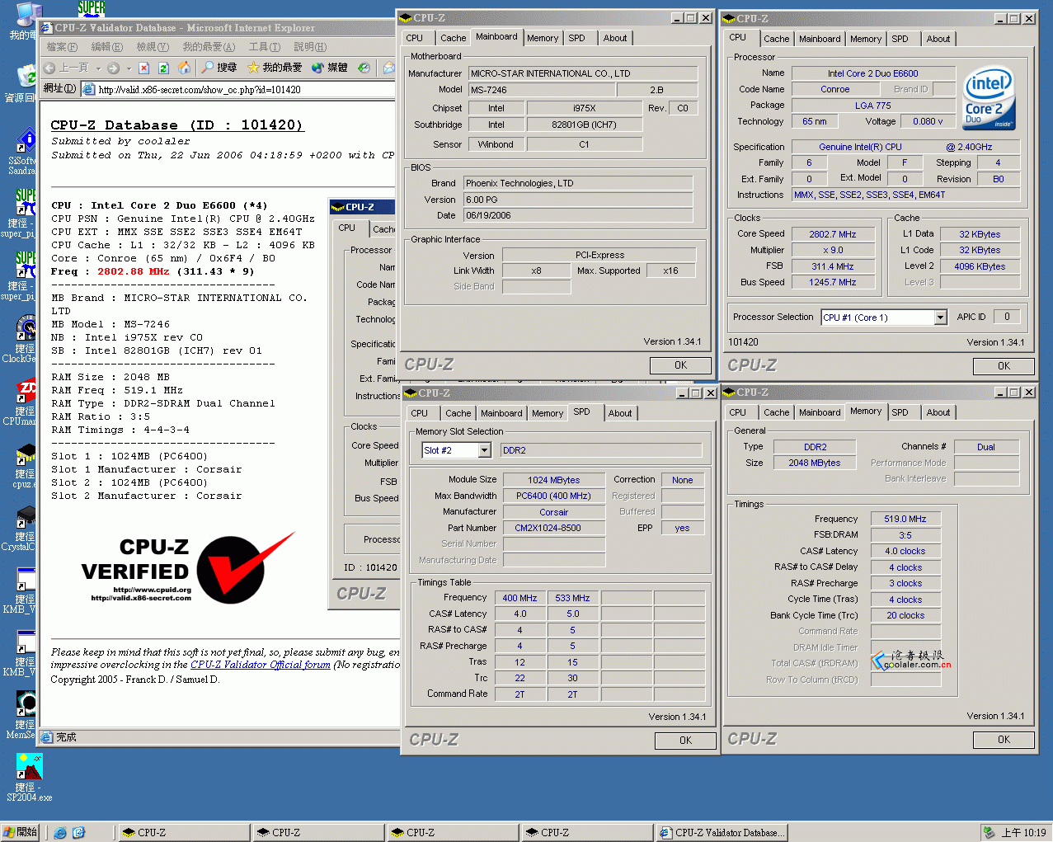Click the Phoenix Technologies, LTD BIOS brand field

(x=578, y=183)
